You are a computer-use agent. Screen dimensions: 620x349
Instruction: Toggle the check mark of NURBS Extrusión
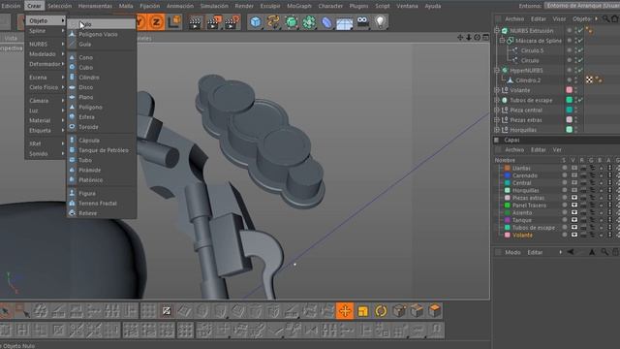pos(580,30)
